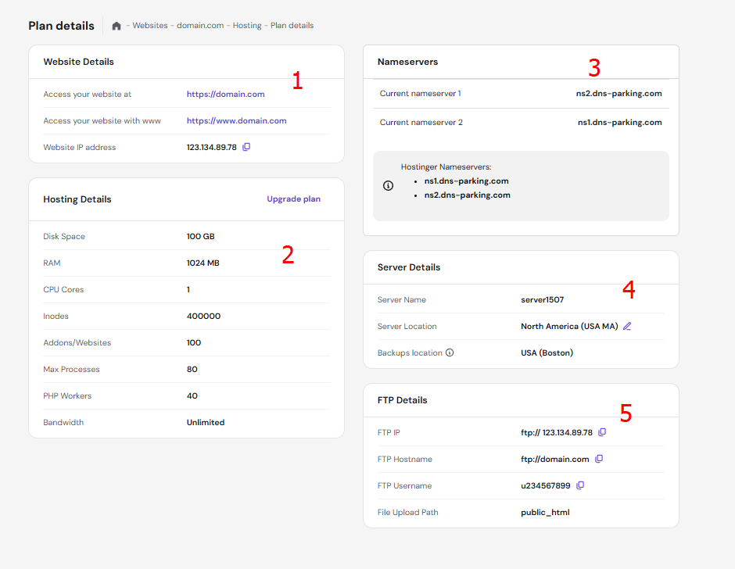The height and width of the screenshot is (569, 735).
Task: Click the Unlimited bandwidth value
Action: click(205, 422)
